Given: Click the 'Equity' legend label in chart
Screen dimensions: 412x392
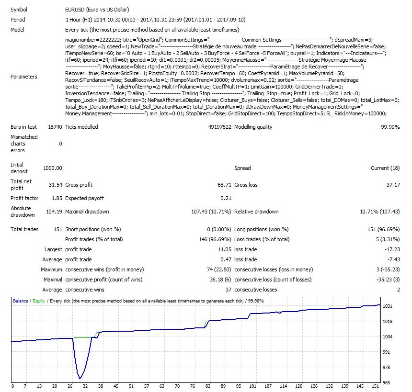Looking at the screenshot, I should click(39, 301).
